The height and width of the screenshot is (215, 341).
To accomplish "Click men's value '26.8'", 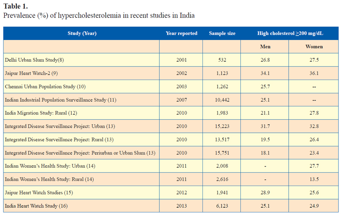I will point(265,60).
